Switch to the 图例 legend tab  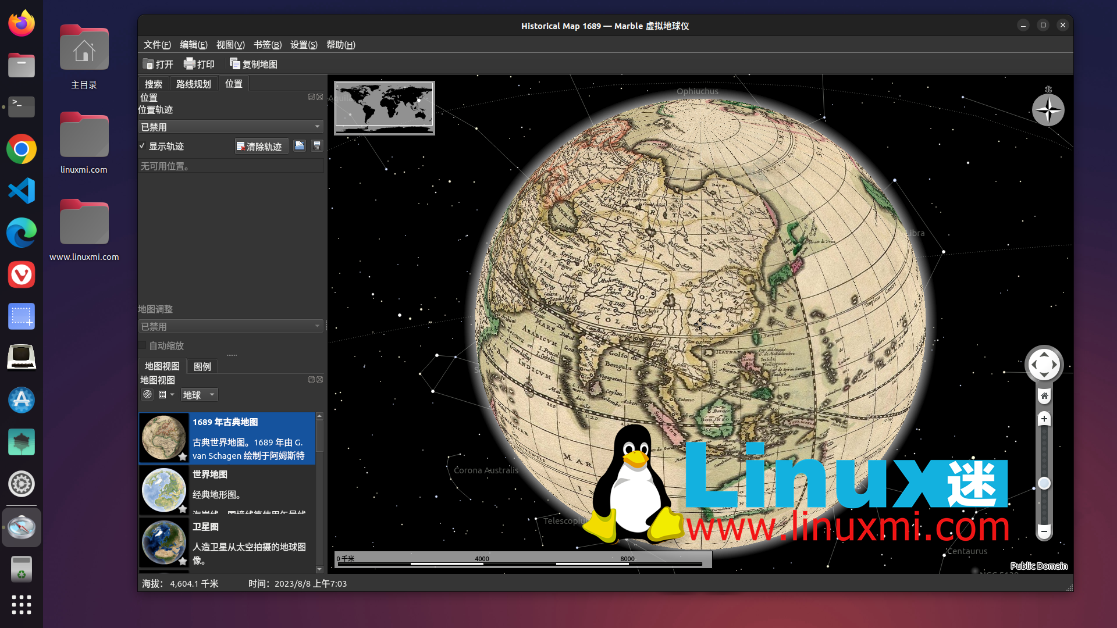click(x=202, y=366)
